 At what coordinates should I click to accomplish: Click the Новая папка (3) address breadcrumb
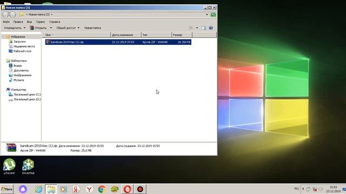39,15
